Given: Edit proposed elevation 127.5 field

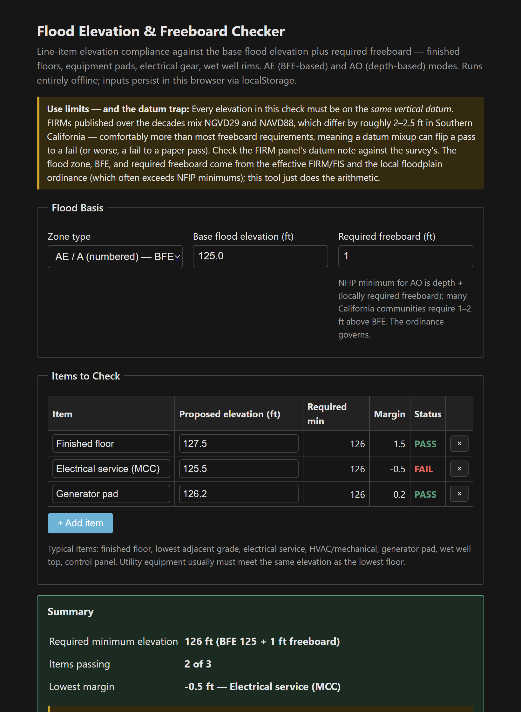Looking at the screenshot, I should [x=239, y=443].
